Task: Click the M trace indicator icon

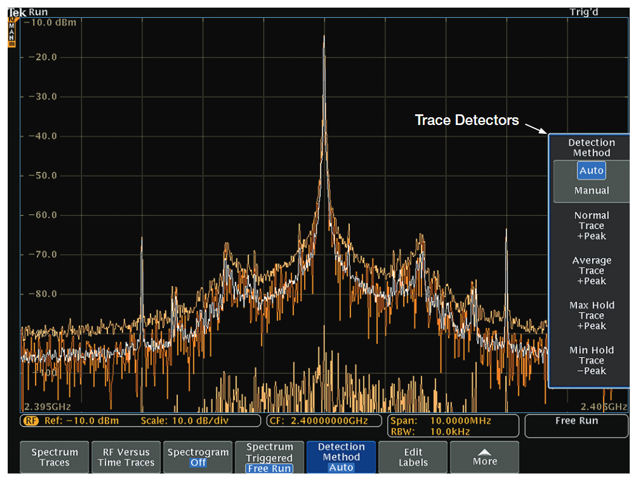Action: click(x=12, y=25)
